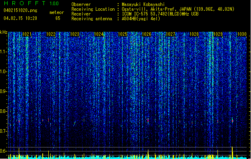The image size is (251, 159).
Task: Click the 1021 time marker
Action: (x=27, y=34)
